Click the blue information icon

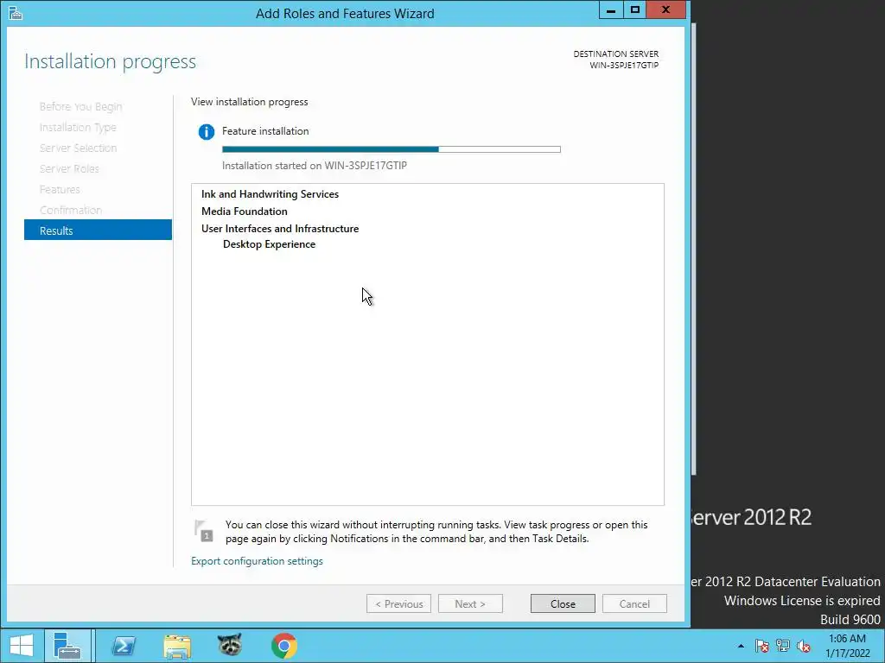pos(206,132)
